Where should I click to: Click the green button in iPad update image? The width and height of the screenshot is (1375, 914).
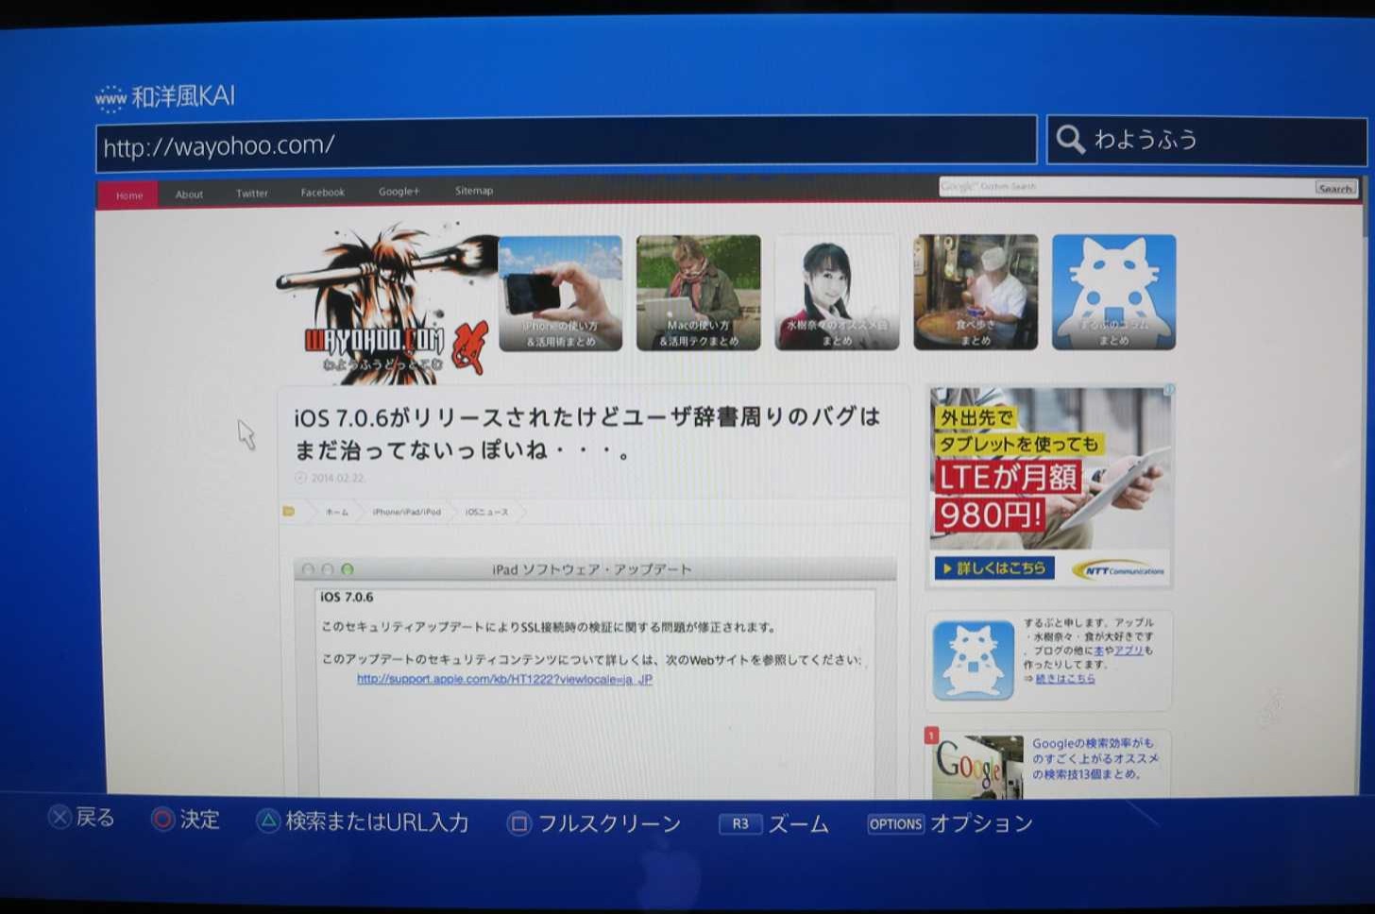[x=348, y=569]
